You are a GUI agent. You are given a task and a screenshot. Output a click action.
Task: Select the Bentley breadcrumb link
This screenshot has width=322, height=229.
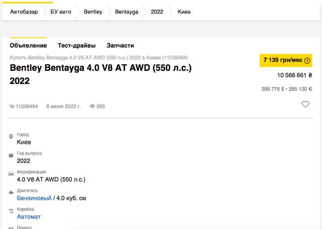93,12
